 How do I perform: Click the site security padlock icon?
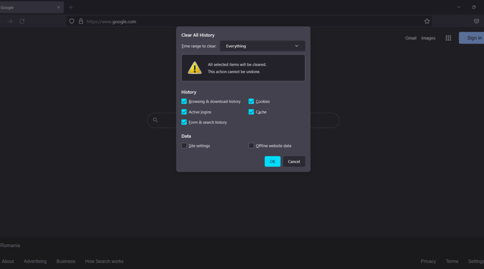click(81, 22)
